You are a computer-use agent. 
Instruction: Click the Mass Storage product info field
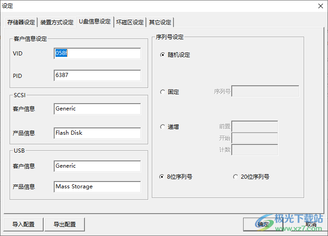(x=97, y=187)
